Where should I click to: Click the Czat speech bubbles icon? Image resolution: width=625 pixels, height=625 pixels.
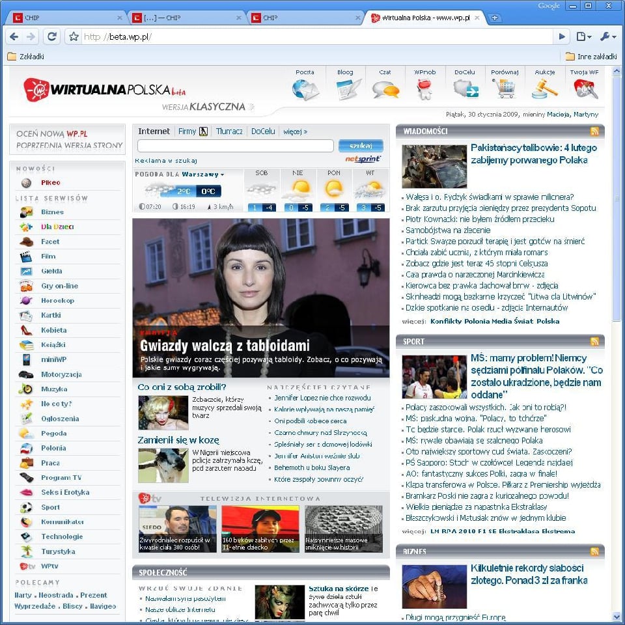[x=385, y=89]
